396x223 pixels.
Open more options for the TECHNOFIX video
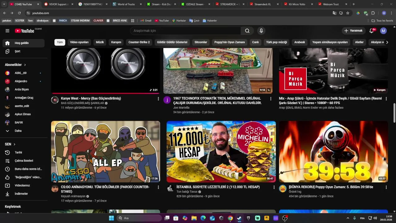click(x=271, y=99)
